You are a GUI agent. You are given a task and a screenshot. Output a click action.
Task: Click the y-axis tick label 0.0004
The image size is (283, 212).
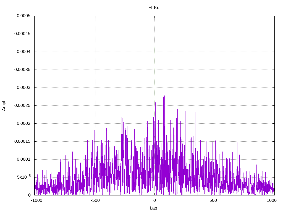tap(24, 52)
